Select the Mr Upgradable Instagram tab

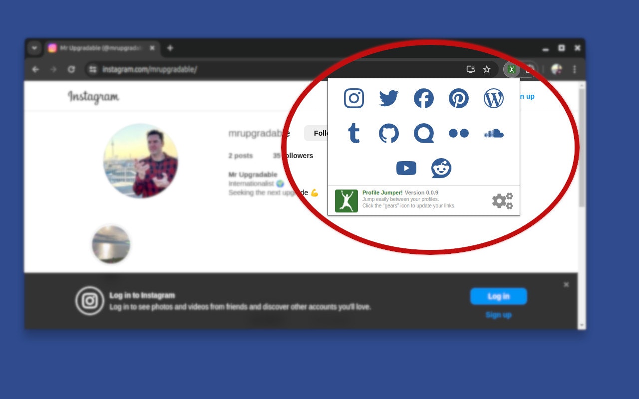[x=101, y=48]
